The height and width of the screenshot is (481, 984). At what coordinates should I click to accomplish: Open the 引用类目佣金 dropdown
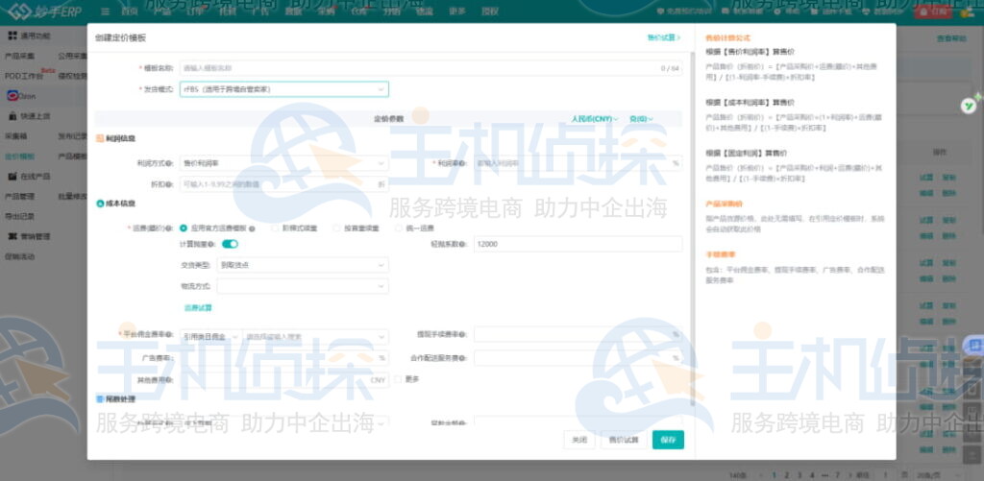pyautogui.click(x=210, y=337)
